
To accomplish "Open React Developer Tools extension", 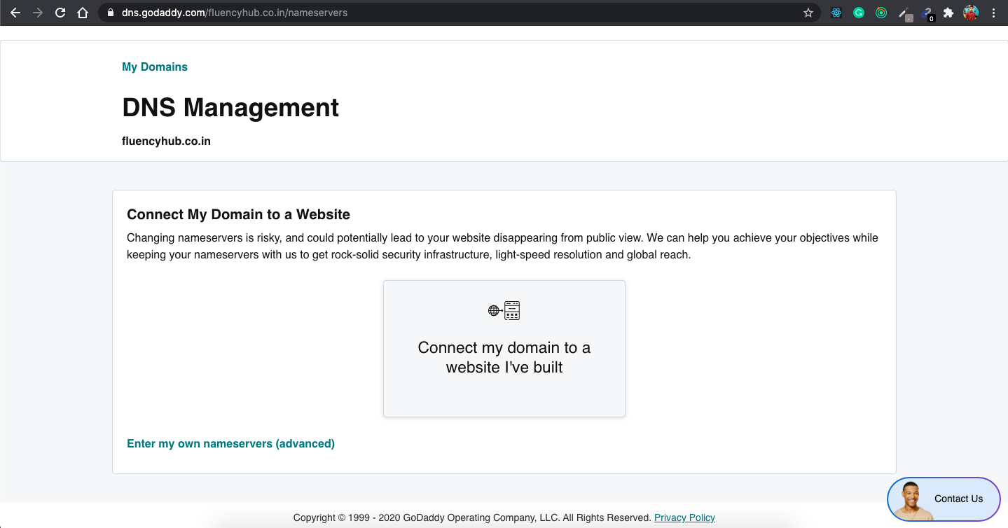I will click(x=836, y=13).
